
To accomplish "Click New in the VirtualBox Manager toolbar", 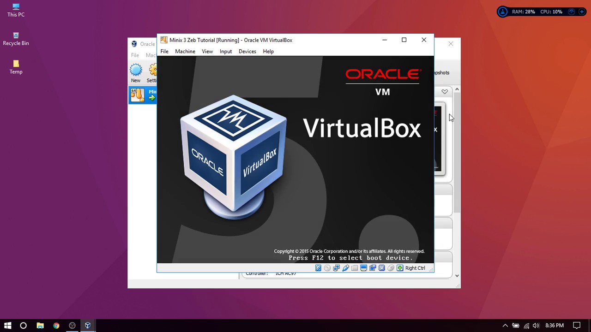I will tap(136, 74).
